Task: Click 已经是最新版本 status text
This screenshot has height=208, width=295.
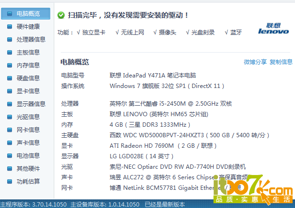Action: tap(165, 204)
